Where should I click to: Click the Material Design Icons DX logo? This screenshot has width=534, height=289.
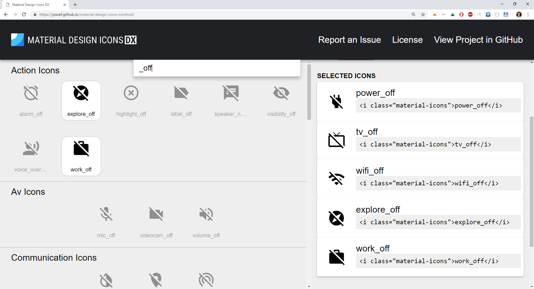coord(74,40)
